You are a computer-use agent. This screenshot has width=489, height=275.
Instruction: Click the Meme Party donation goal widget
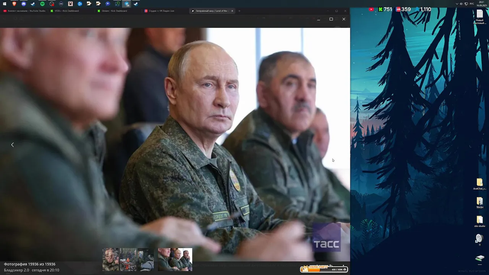pyautogui.click(x=324, y=269)
